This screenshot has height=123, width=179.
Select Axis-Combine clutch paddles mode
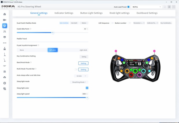64,23
